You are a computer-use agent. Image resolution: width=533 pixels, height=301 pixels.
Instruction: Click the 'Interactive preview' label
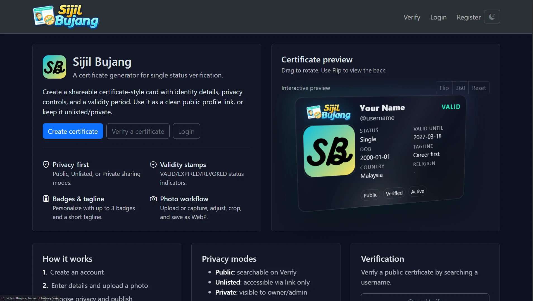pos(306,88)
